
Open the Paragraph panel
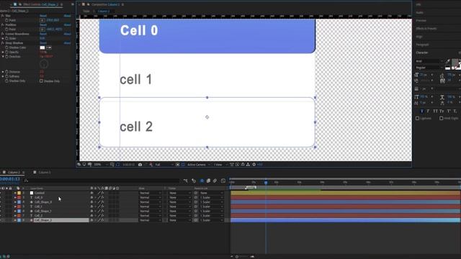(x=423, y=45)
